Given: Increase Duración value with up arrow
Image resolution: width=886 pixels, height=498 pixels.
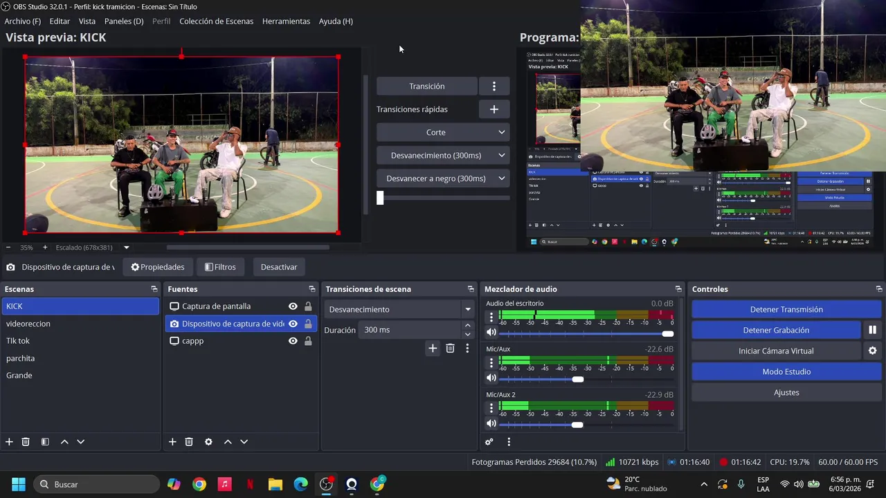Looking at the screenshot, I should click(468, 326).
